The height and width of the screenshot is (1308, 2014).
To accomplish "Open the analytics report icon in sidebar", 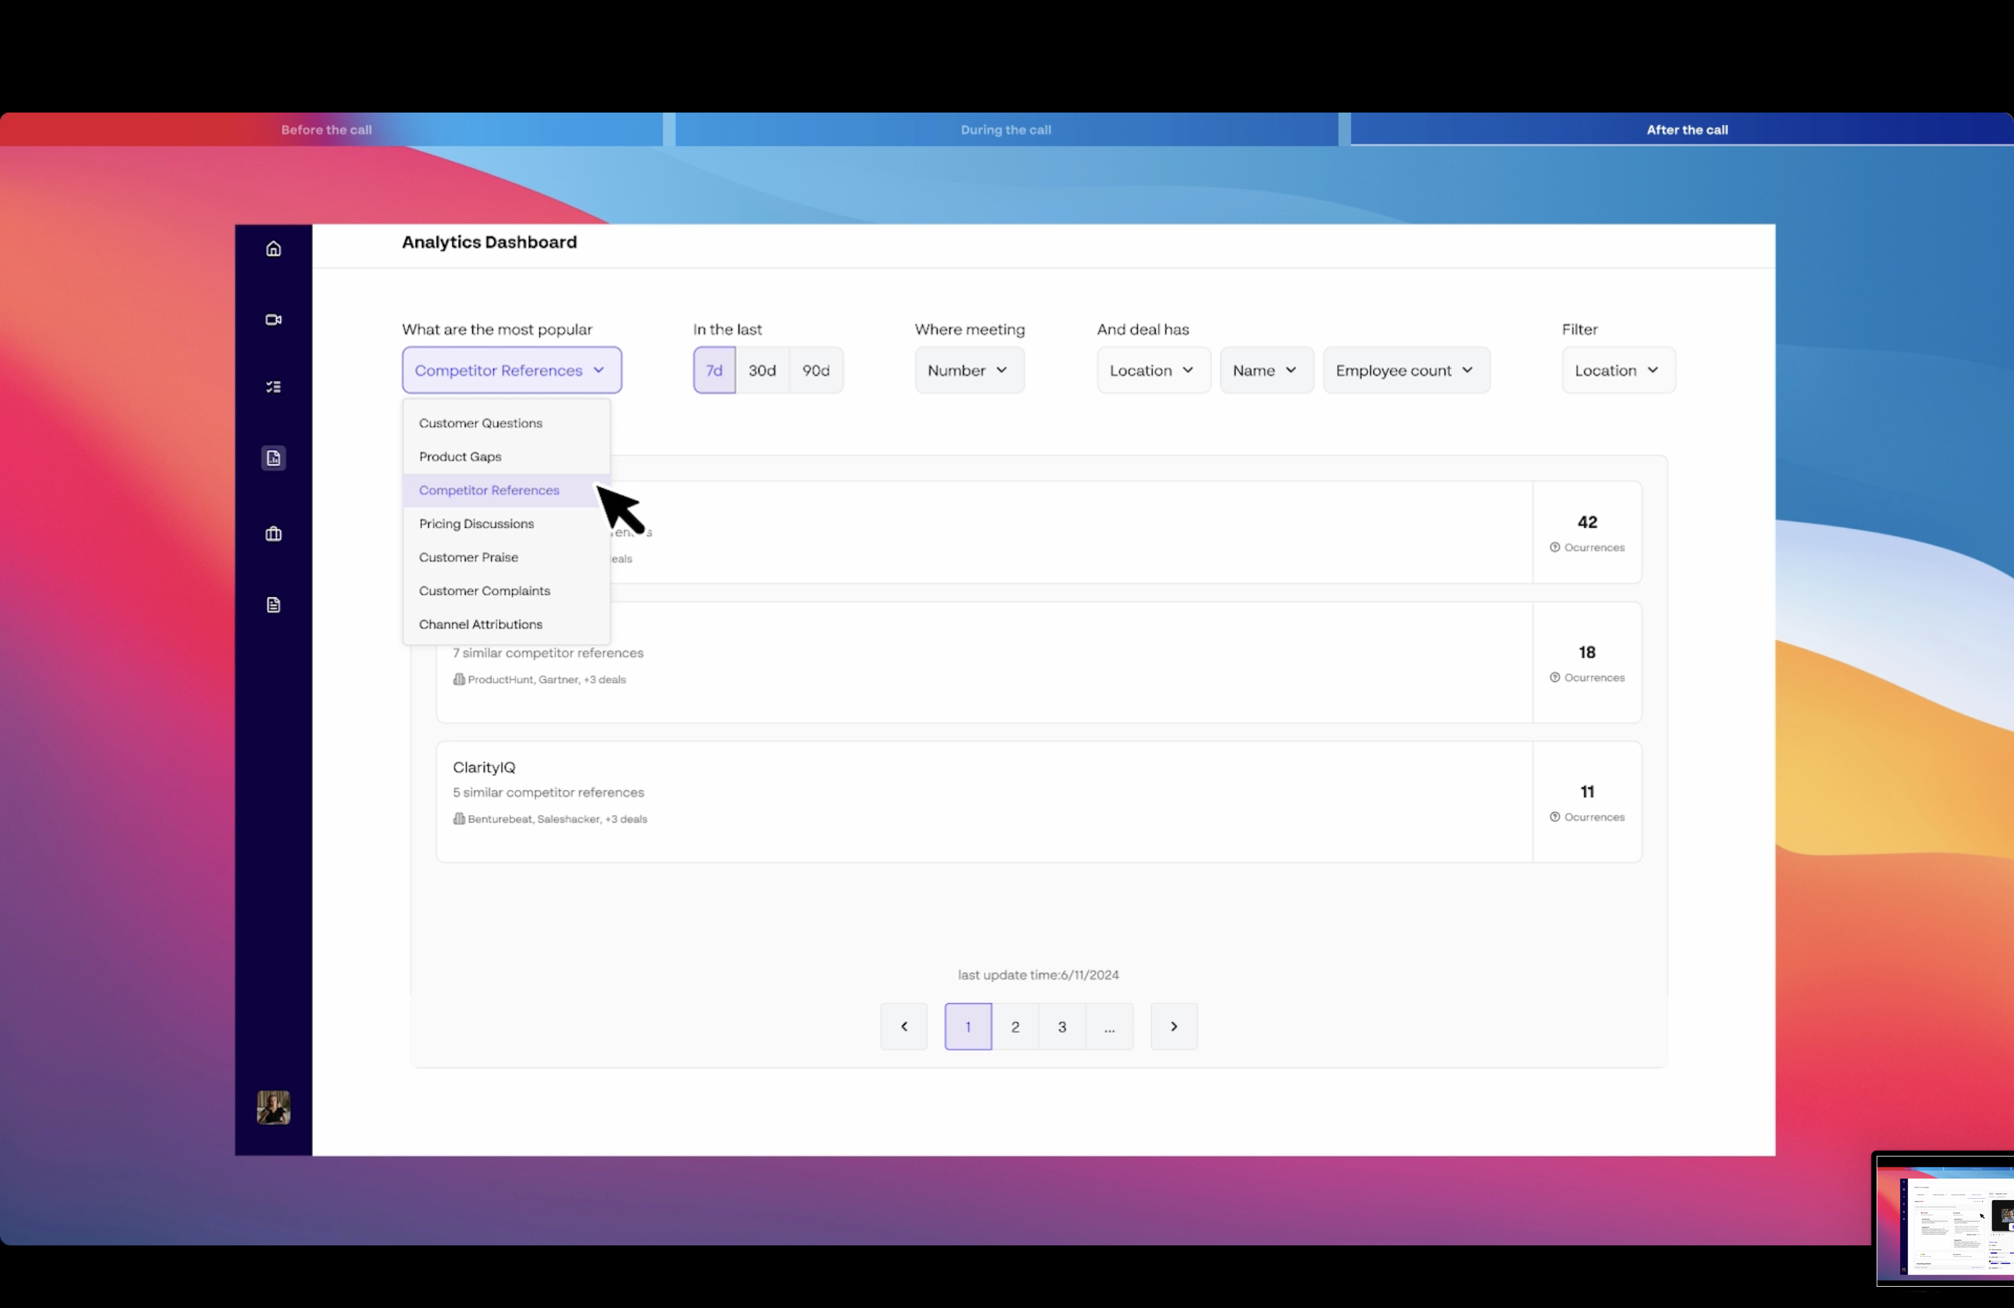I will [x=273, y=458].
